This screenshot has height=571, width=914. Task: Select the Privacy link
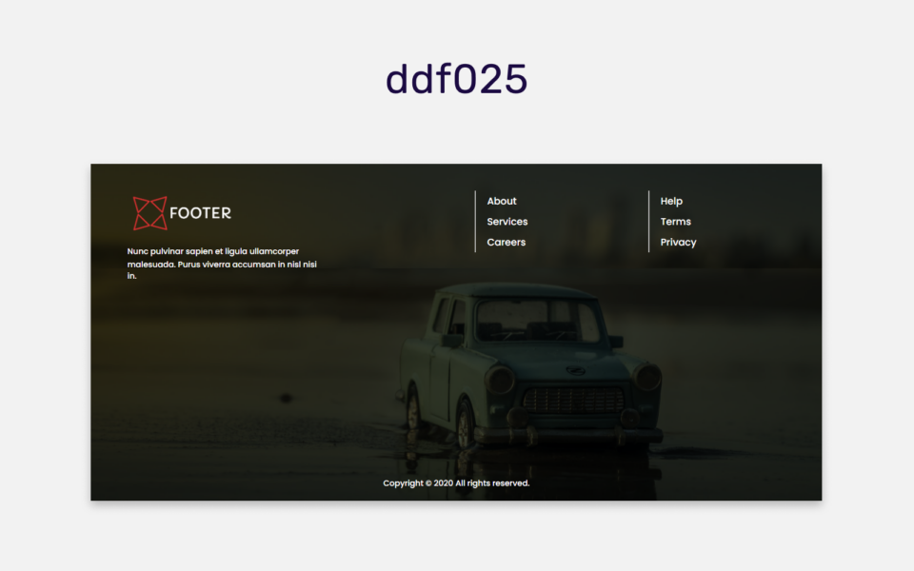click(x=678, y=242)
